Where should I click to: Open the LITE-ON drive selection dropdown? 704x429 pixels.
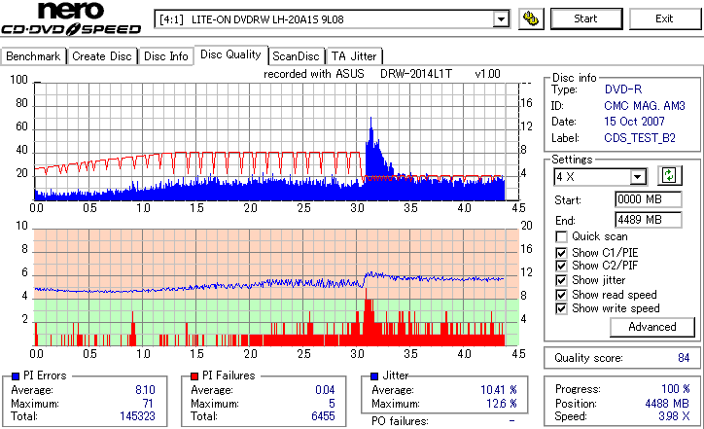pos(501,19)
